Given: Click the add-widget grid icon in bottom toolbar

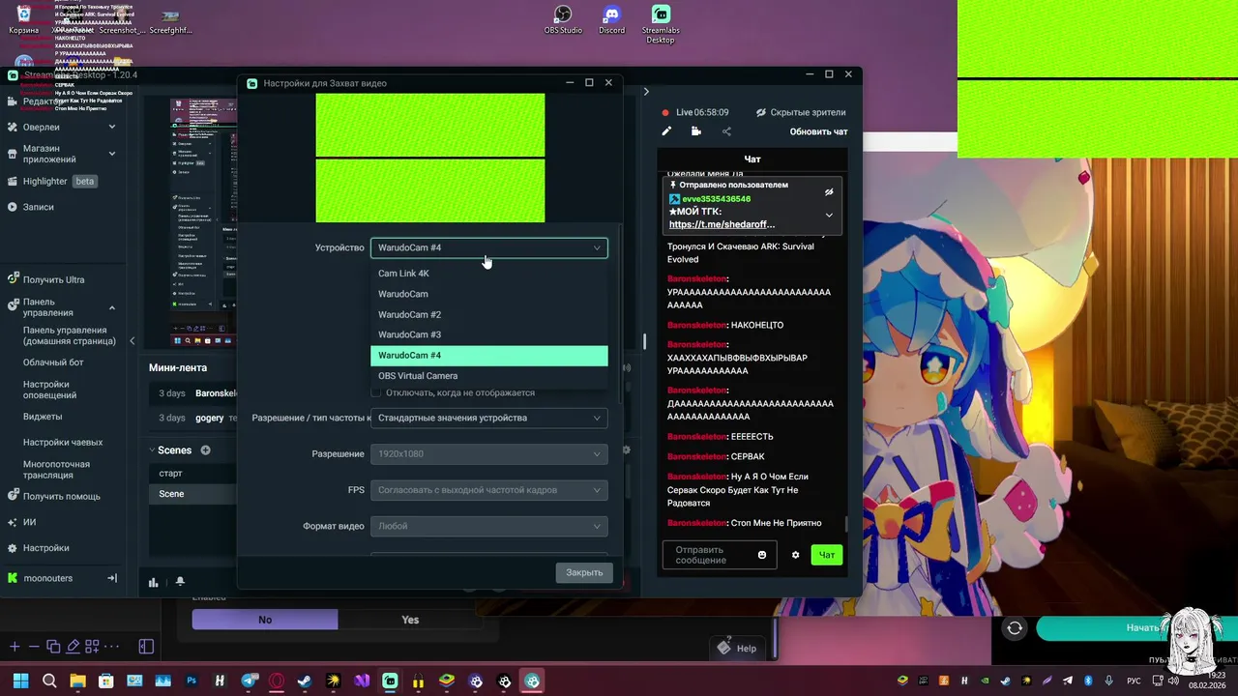Looking at the screenshot, I should 92,646.
